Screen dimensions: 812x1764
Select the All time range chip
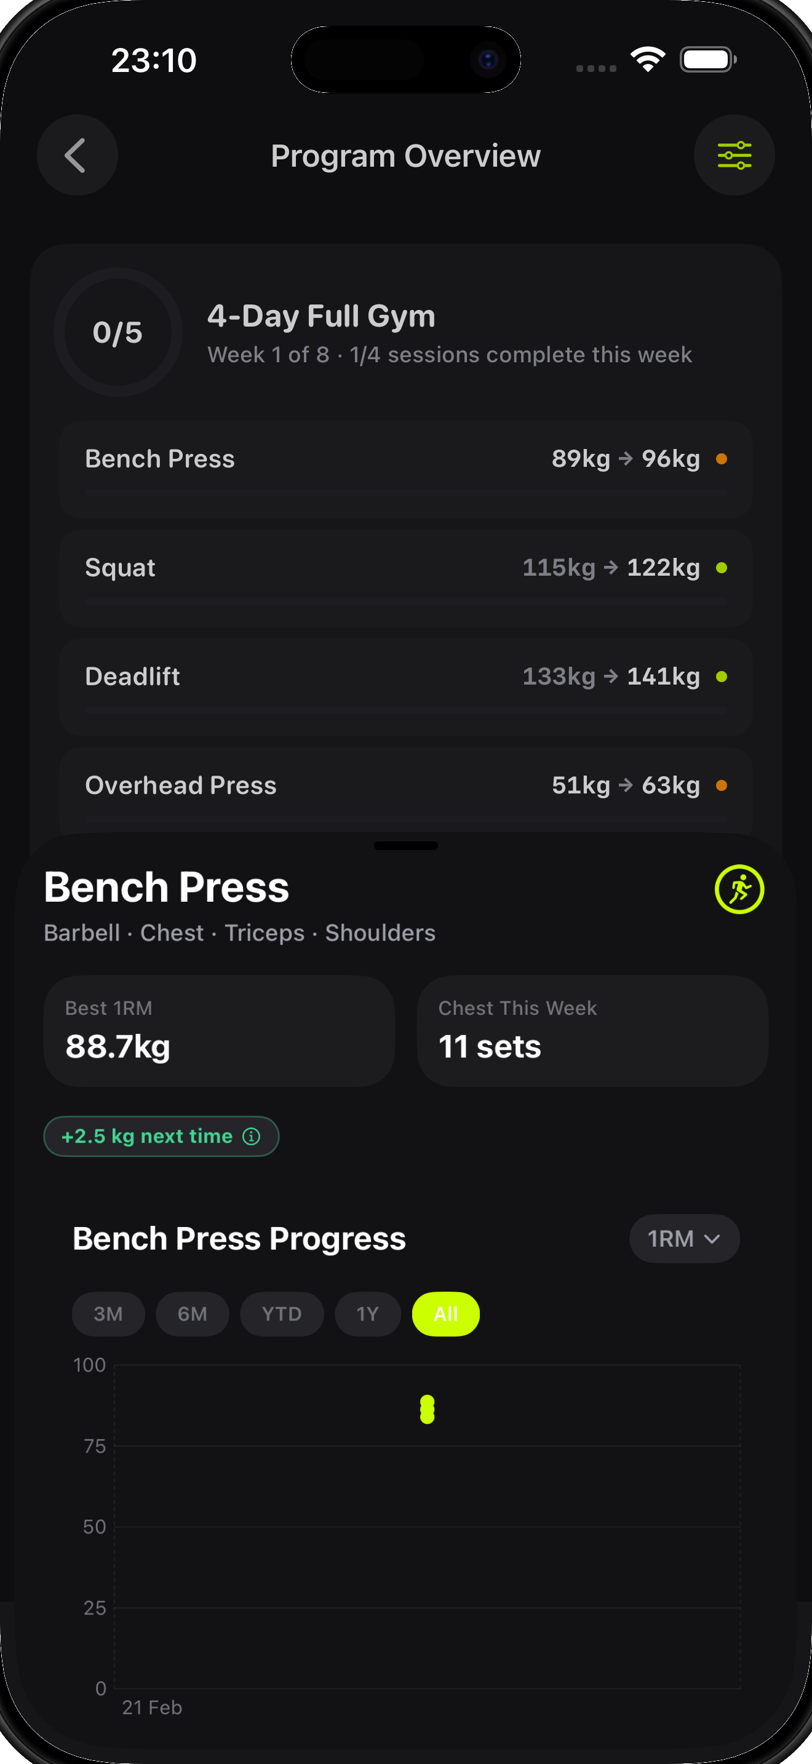coord(445,1313)
